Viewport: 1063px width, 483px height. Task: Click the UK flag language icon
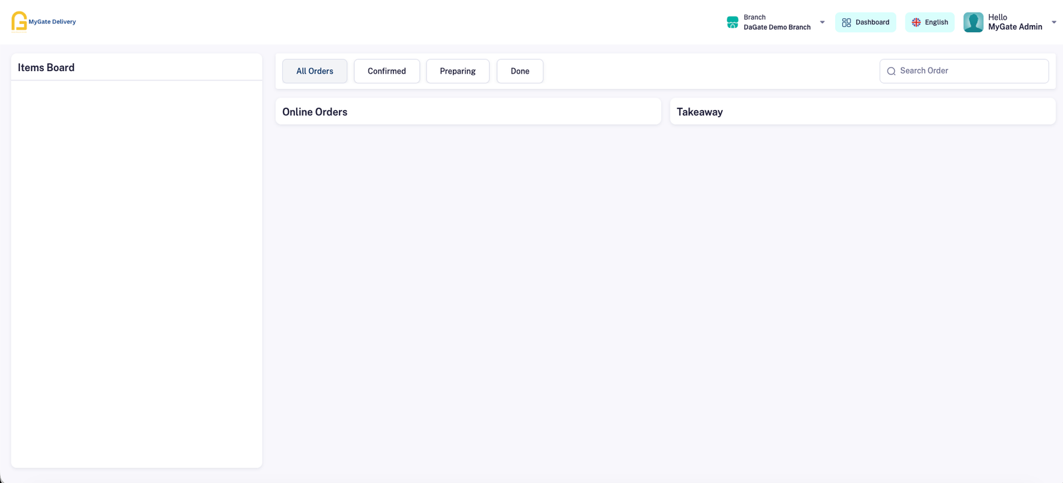(916, 23)
